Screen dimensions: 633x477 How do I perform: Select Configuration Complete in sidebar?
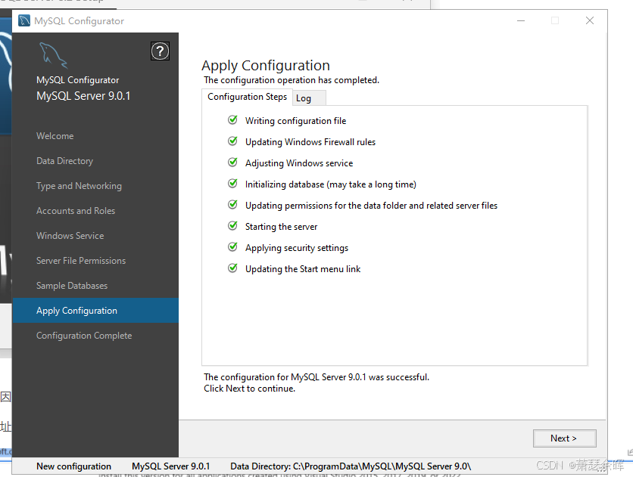tap(84, 336)
